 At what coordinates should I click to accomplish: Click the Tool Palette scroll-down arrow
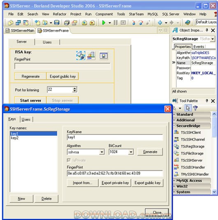214,192
